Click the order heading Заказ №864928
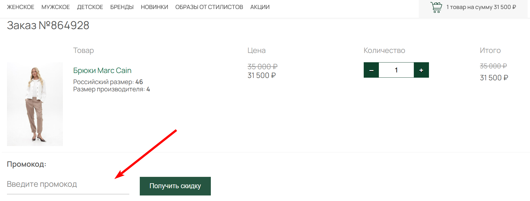Image resolution: width=530 pixels, height=201 pixels. tap(48, 25)
